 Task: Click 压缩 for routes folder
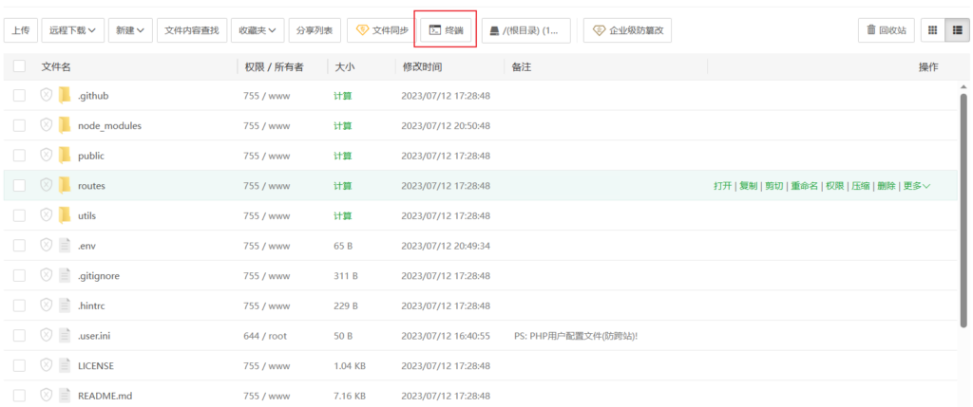click(860, 186)
